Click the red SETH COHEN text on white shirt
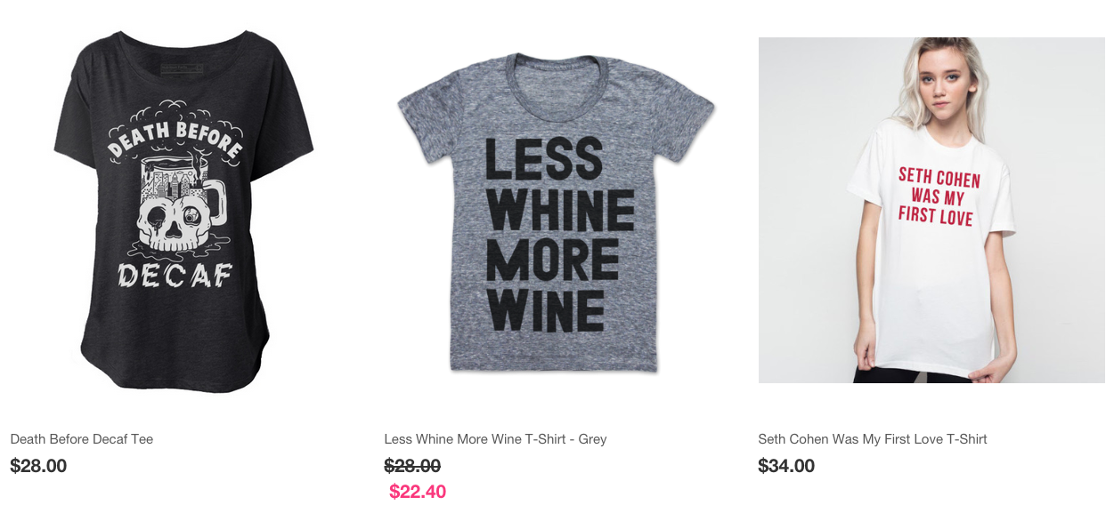1114x505 pixels. click(x=939, y=177)
